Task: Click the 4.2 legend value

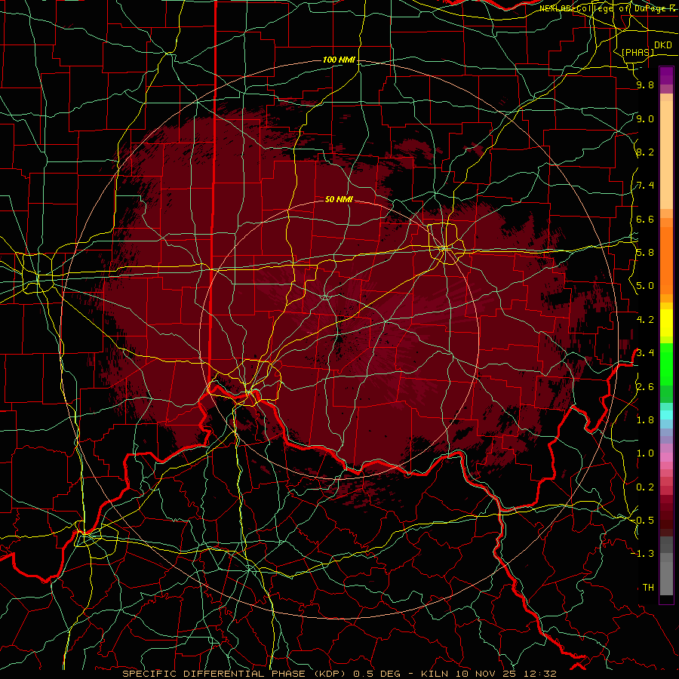Action: point(645,320)
